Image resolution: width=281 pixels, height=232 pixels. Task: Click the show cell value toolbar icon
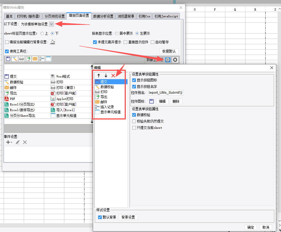point(48,59)
